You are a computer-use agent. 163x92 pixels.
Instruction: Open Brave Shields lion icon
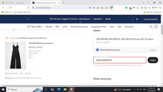[x=111, y=8]
